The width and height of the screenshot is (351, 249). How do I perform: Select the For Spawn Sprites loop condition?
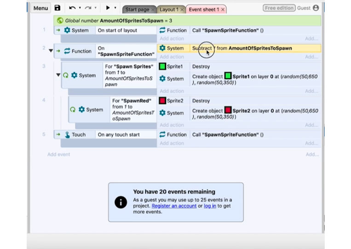[x=130, y=75]
